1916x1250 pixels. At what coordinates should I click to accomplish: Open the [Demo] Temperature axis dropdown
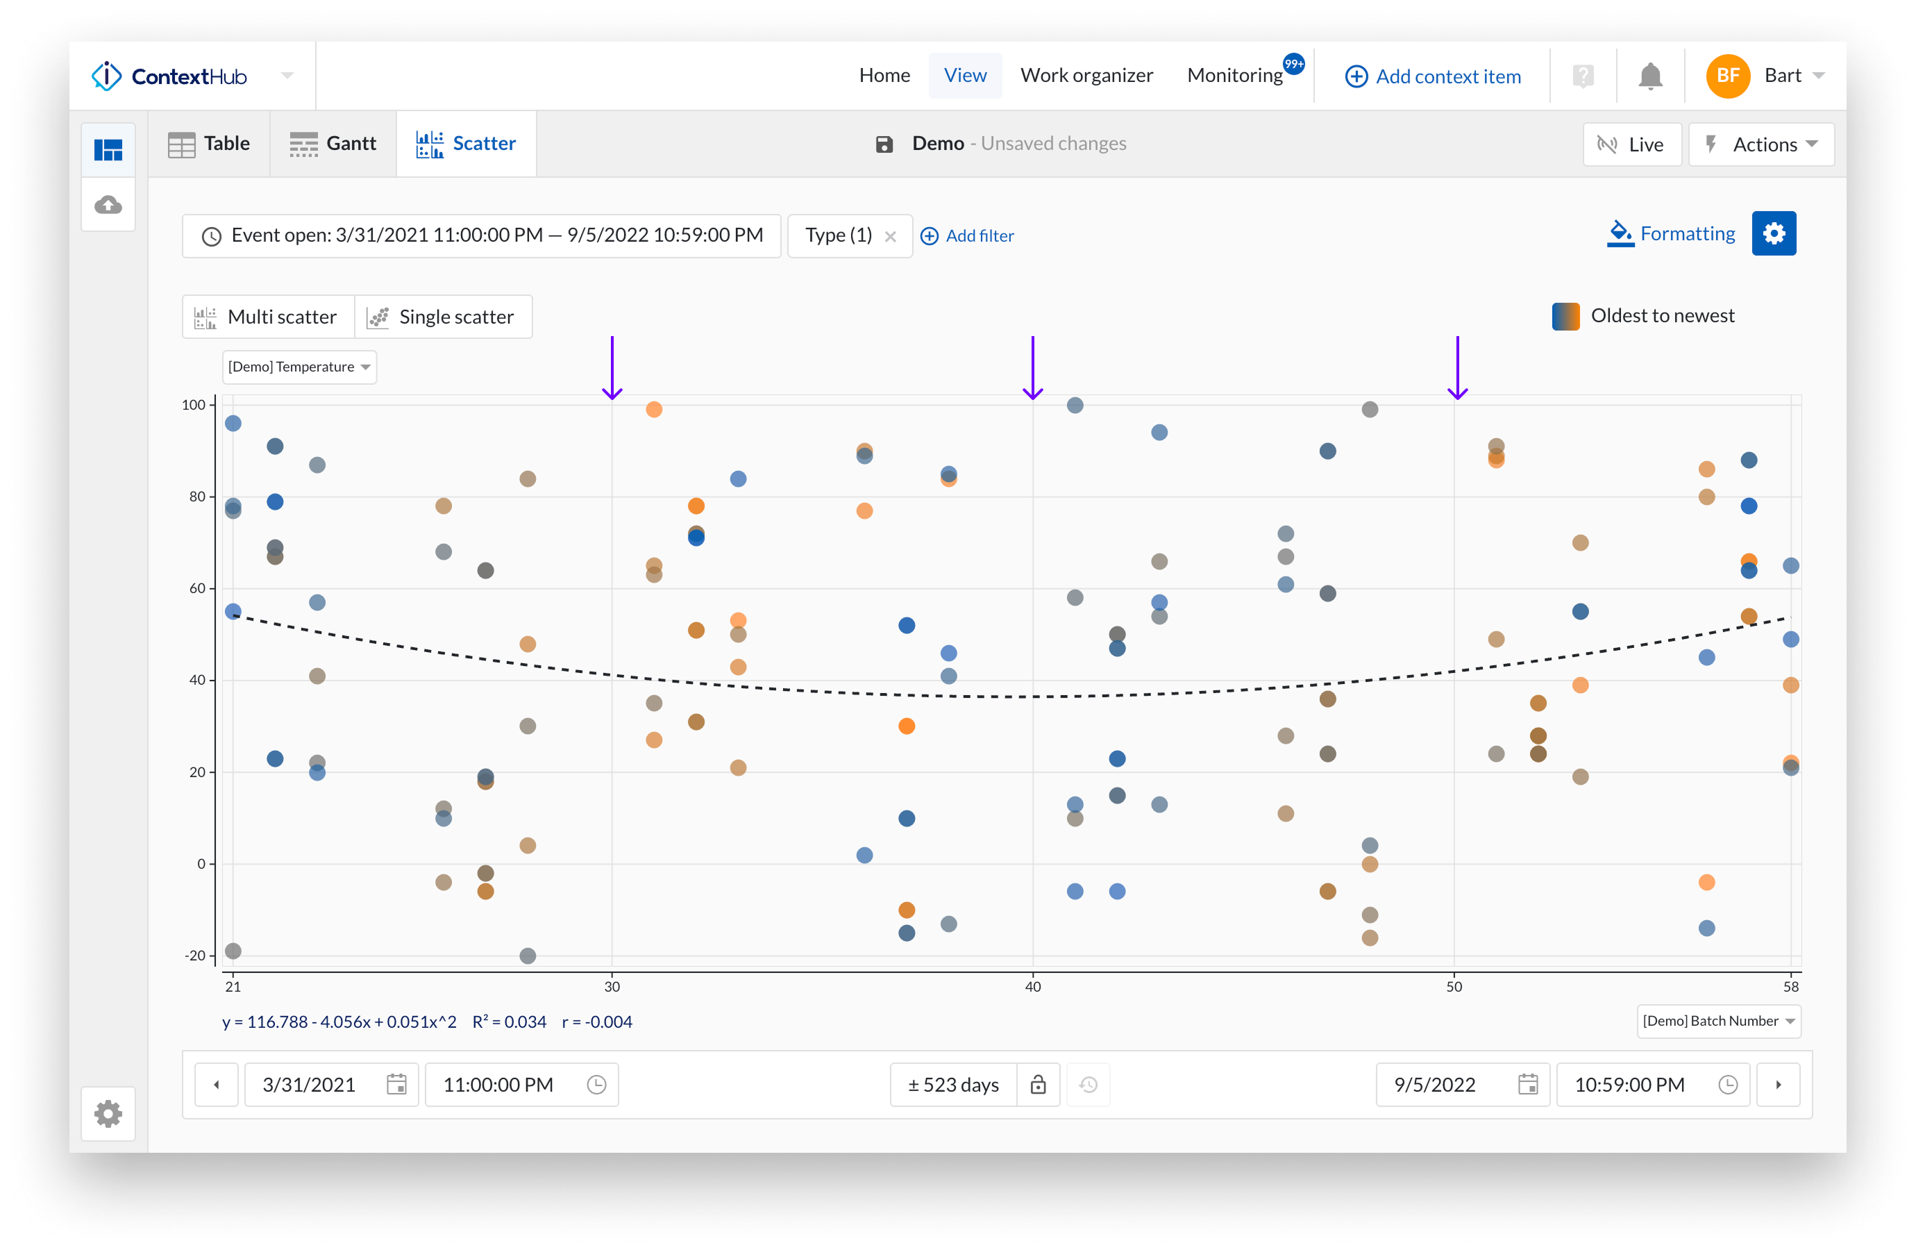pos(299,367)
